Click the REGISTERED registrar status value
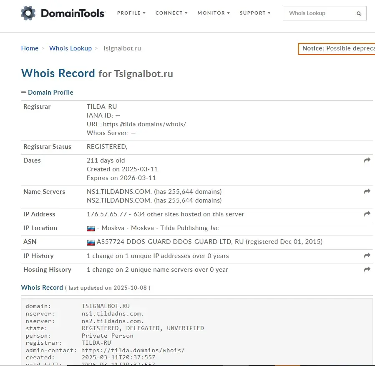Screen dimensions: 375x366 click(x=107, y=147)
